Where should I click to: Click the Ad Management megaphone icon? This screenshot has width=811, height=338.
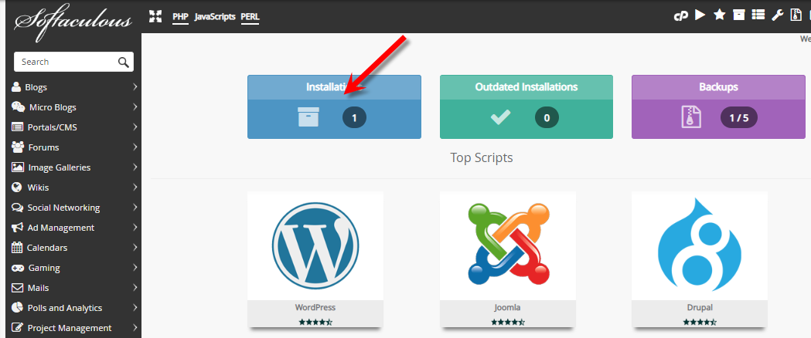[18, 228]
